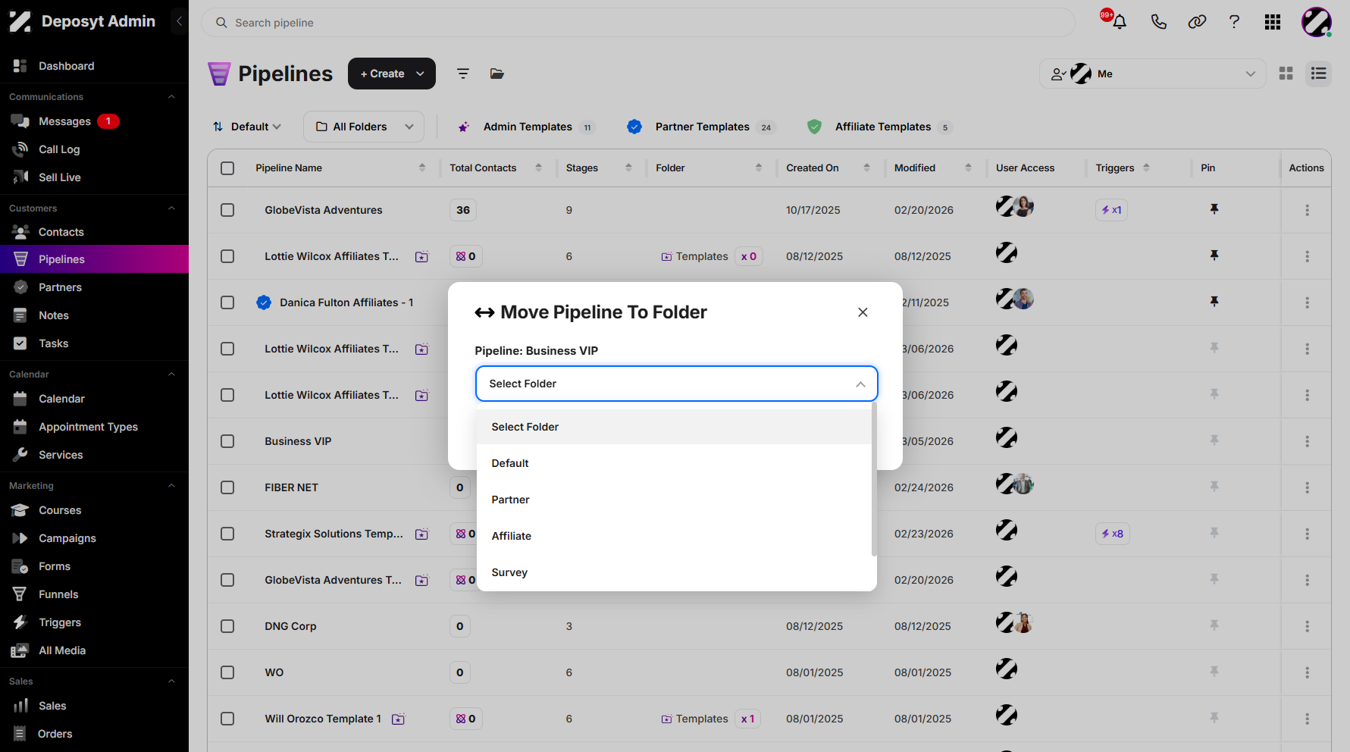
Task: Check the WO row checkbox
Action: pos(227,672)
